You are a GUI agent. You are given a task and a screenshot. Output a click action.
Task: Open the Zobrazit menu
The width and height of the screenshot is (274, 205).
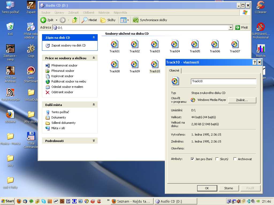(73, 13)
